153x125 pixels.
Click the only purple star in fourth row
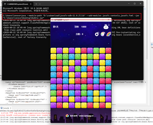pyautogui.click(x=72, y=69)
